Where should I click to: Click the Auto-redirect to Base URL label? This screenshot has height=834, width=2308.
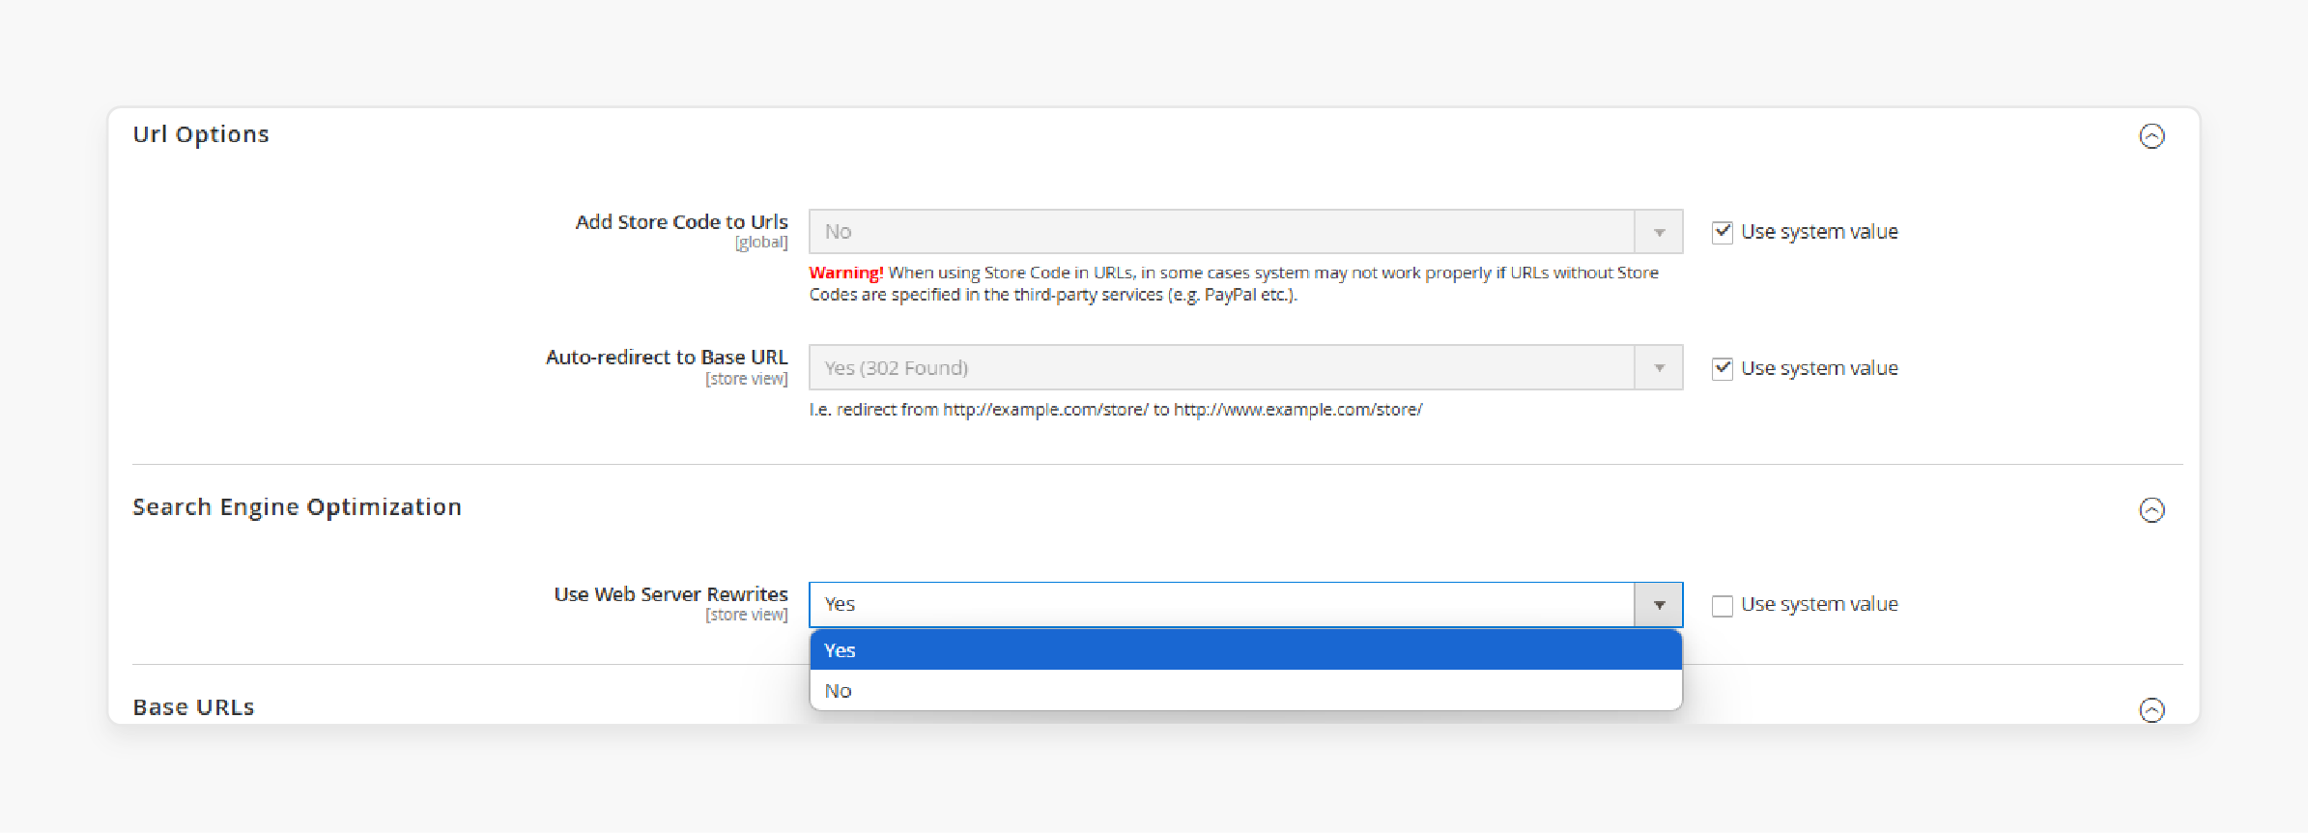point(667,358)
